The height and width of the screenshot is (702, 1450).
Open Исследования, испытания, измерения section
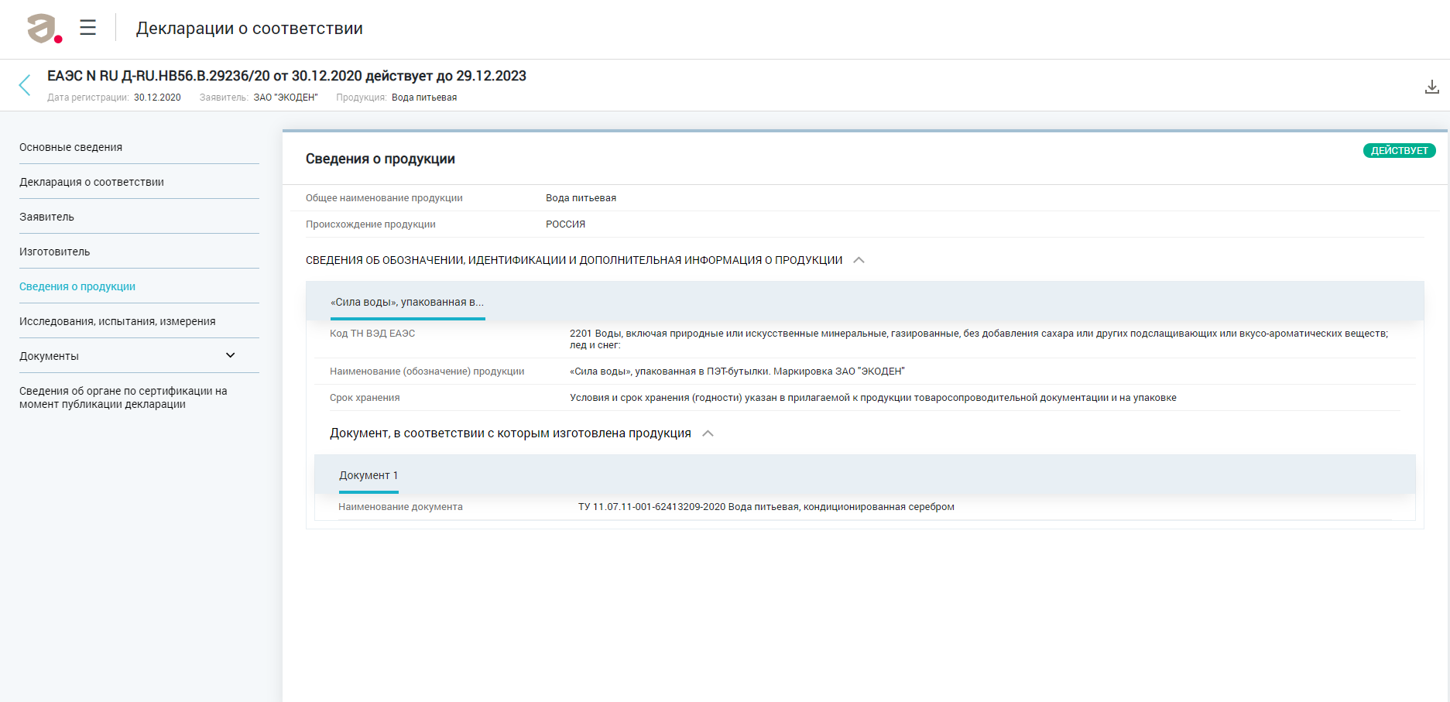click(118, 321)
